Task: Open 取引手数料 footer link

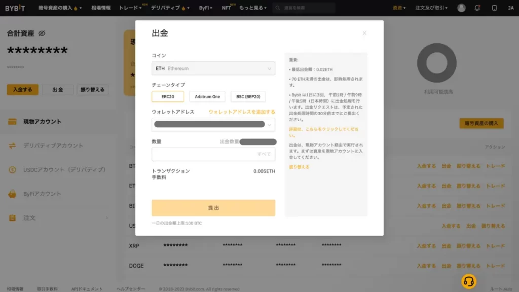Action: coord(47,289)
